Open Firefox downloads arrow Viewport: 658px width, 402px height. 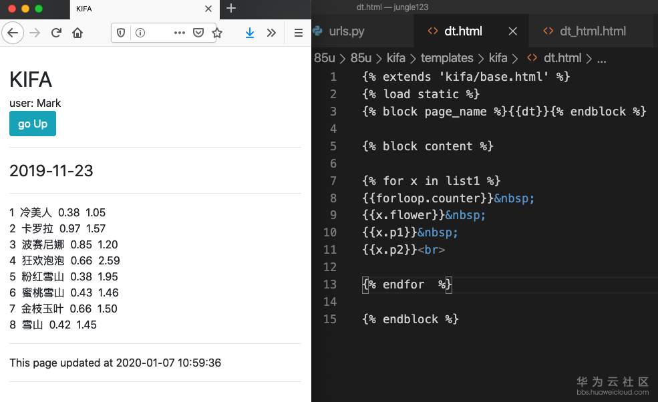tap(250, 33)
